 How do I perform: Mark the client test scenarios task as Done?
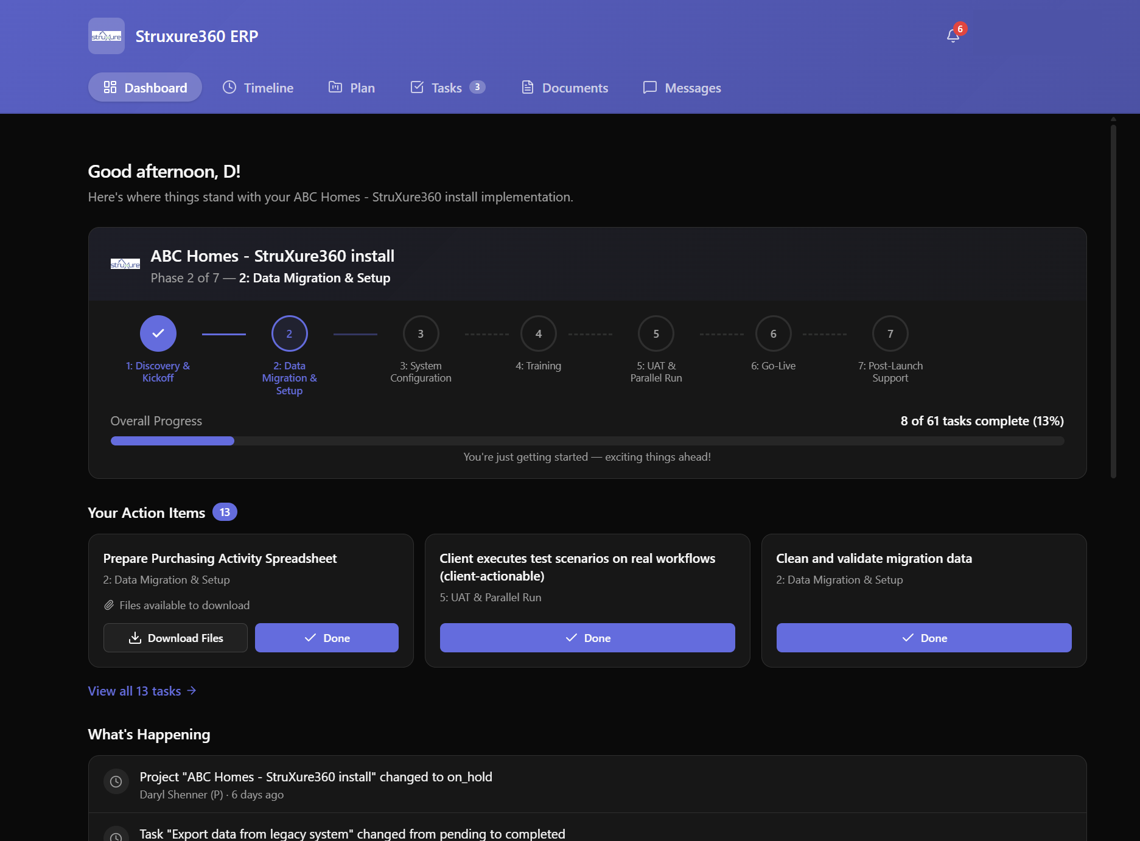[x=587, y=638]
